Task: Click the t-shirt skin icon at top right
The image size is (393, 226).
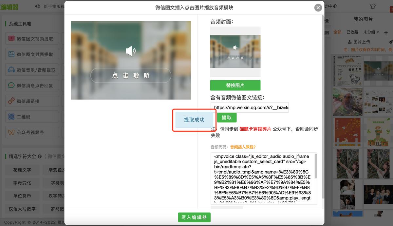Action: [373, 6]
